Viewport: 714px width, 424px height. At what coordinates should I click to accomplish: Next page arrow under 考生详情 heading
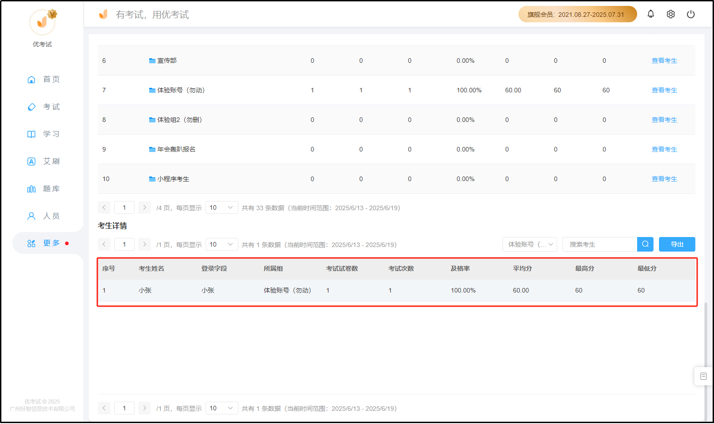[145, 244]
